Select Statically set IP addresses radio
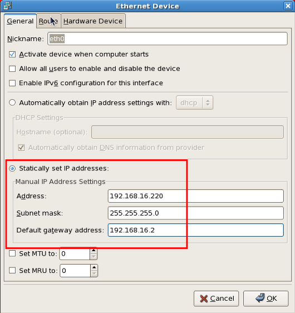Image resolution: width=295 pixels, height=313 pixels. [12, 169]
